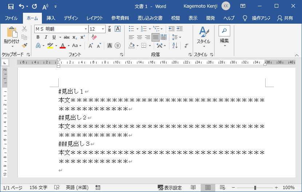
Task: Open the font size dropdown
Action: pyautogui.click(x=103, y=29)
